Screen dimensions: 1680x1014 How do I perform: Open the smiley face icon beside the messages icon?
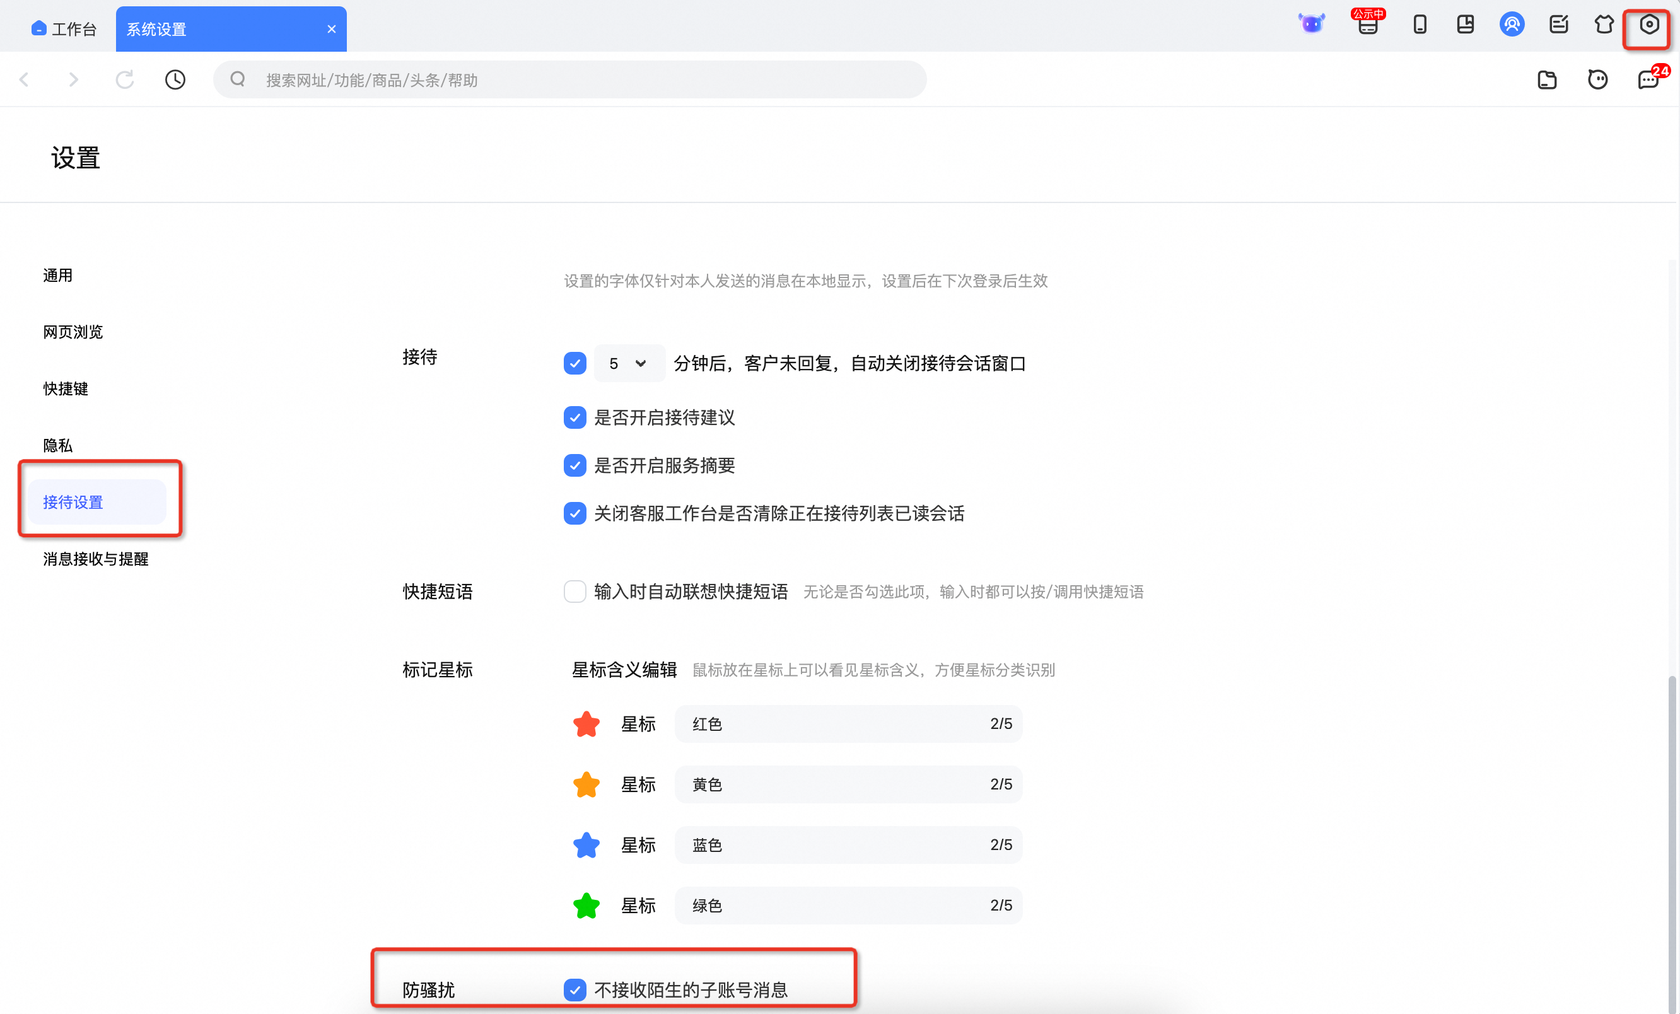tap(1597, 80)
